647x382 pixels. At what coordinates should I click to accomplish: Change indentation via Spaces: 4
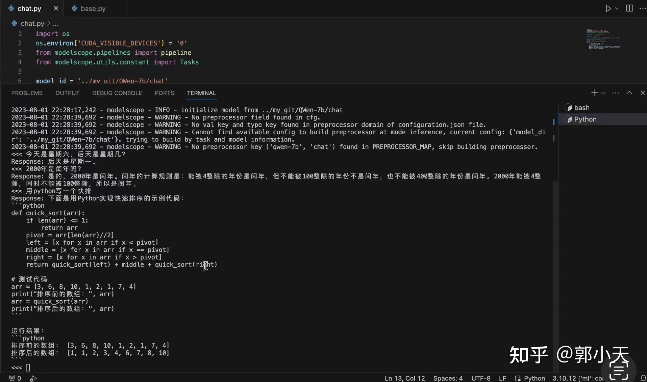(448, 378)
